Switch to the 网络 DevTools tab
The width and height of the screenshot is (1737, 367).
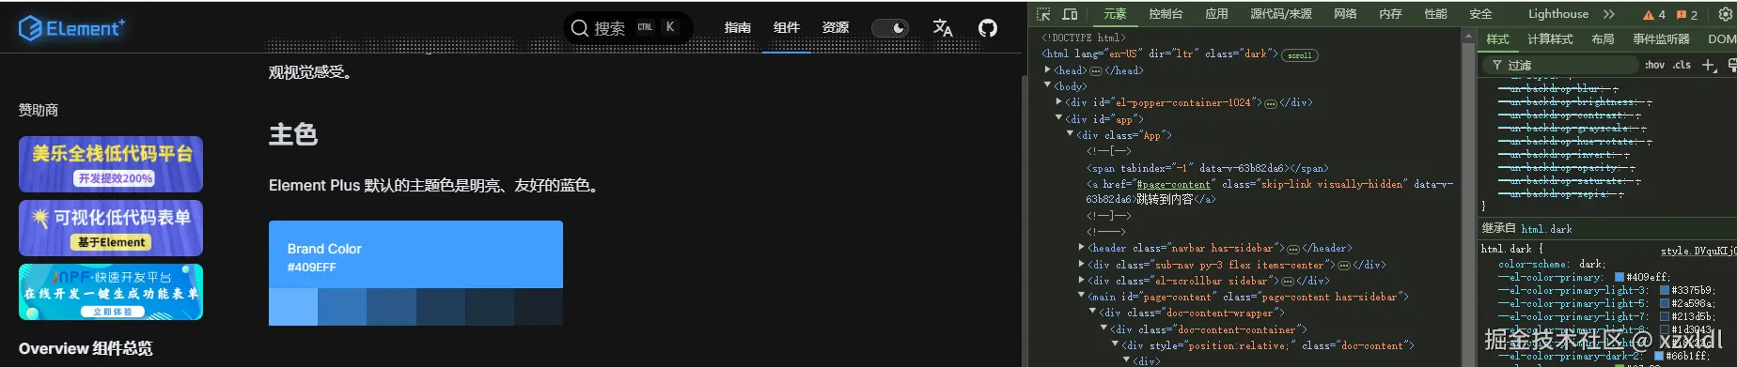click(1345, 14)
